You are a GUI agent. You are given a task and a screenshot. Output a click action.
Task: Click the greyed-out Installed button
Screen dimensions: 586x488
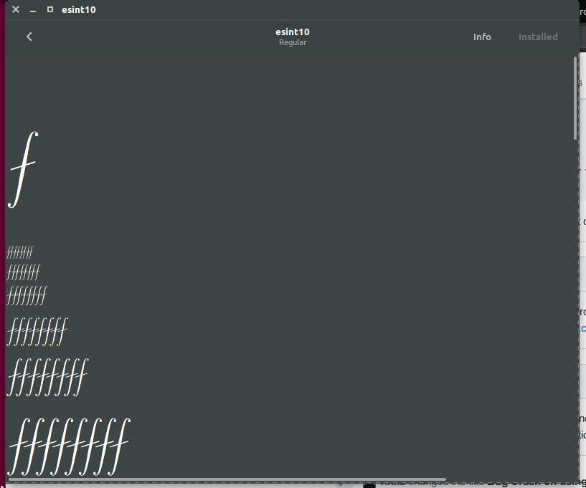(538, 37)
